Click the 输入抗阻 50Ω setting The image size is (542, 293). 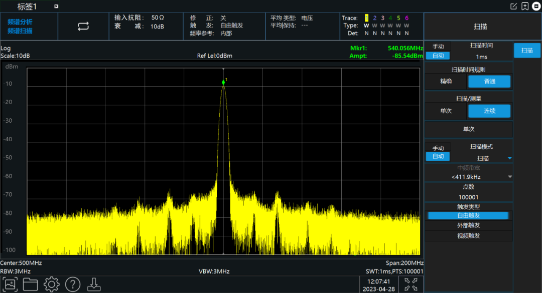click(x=139, y=18)
